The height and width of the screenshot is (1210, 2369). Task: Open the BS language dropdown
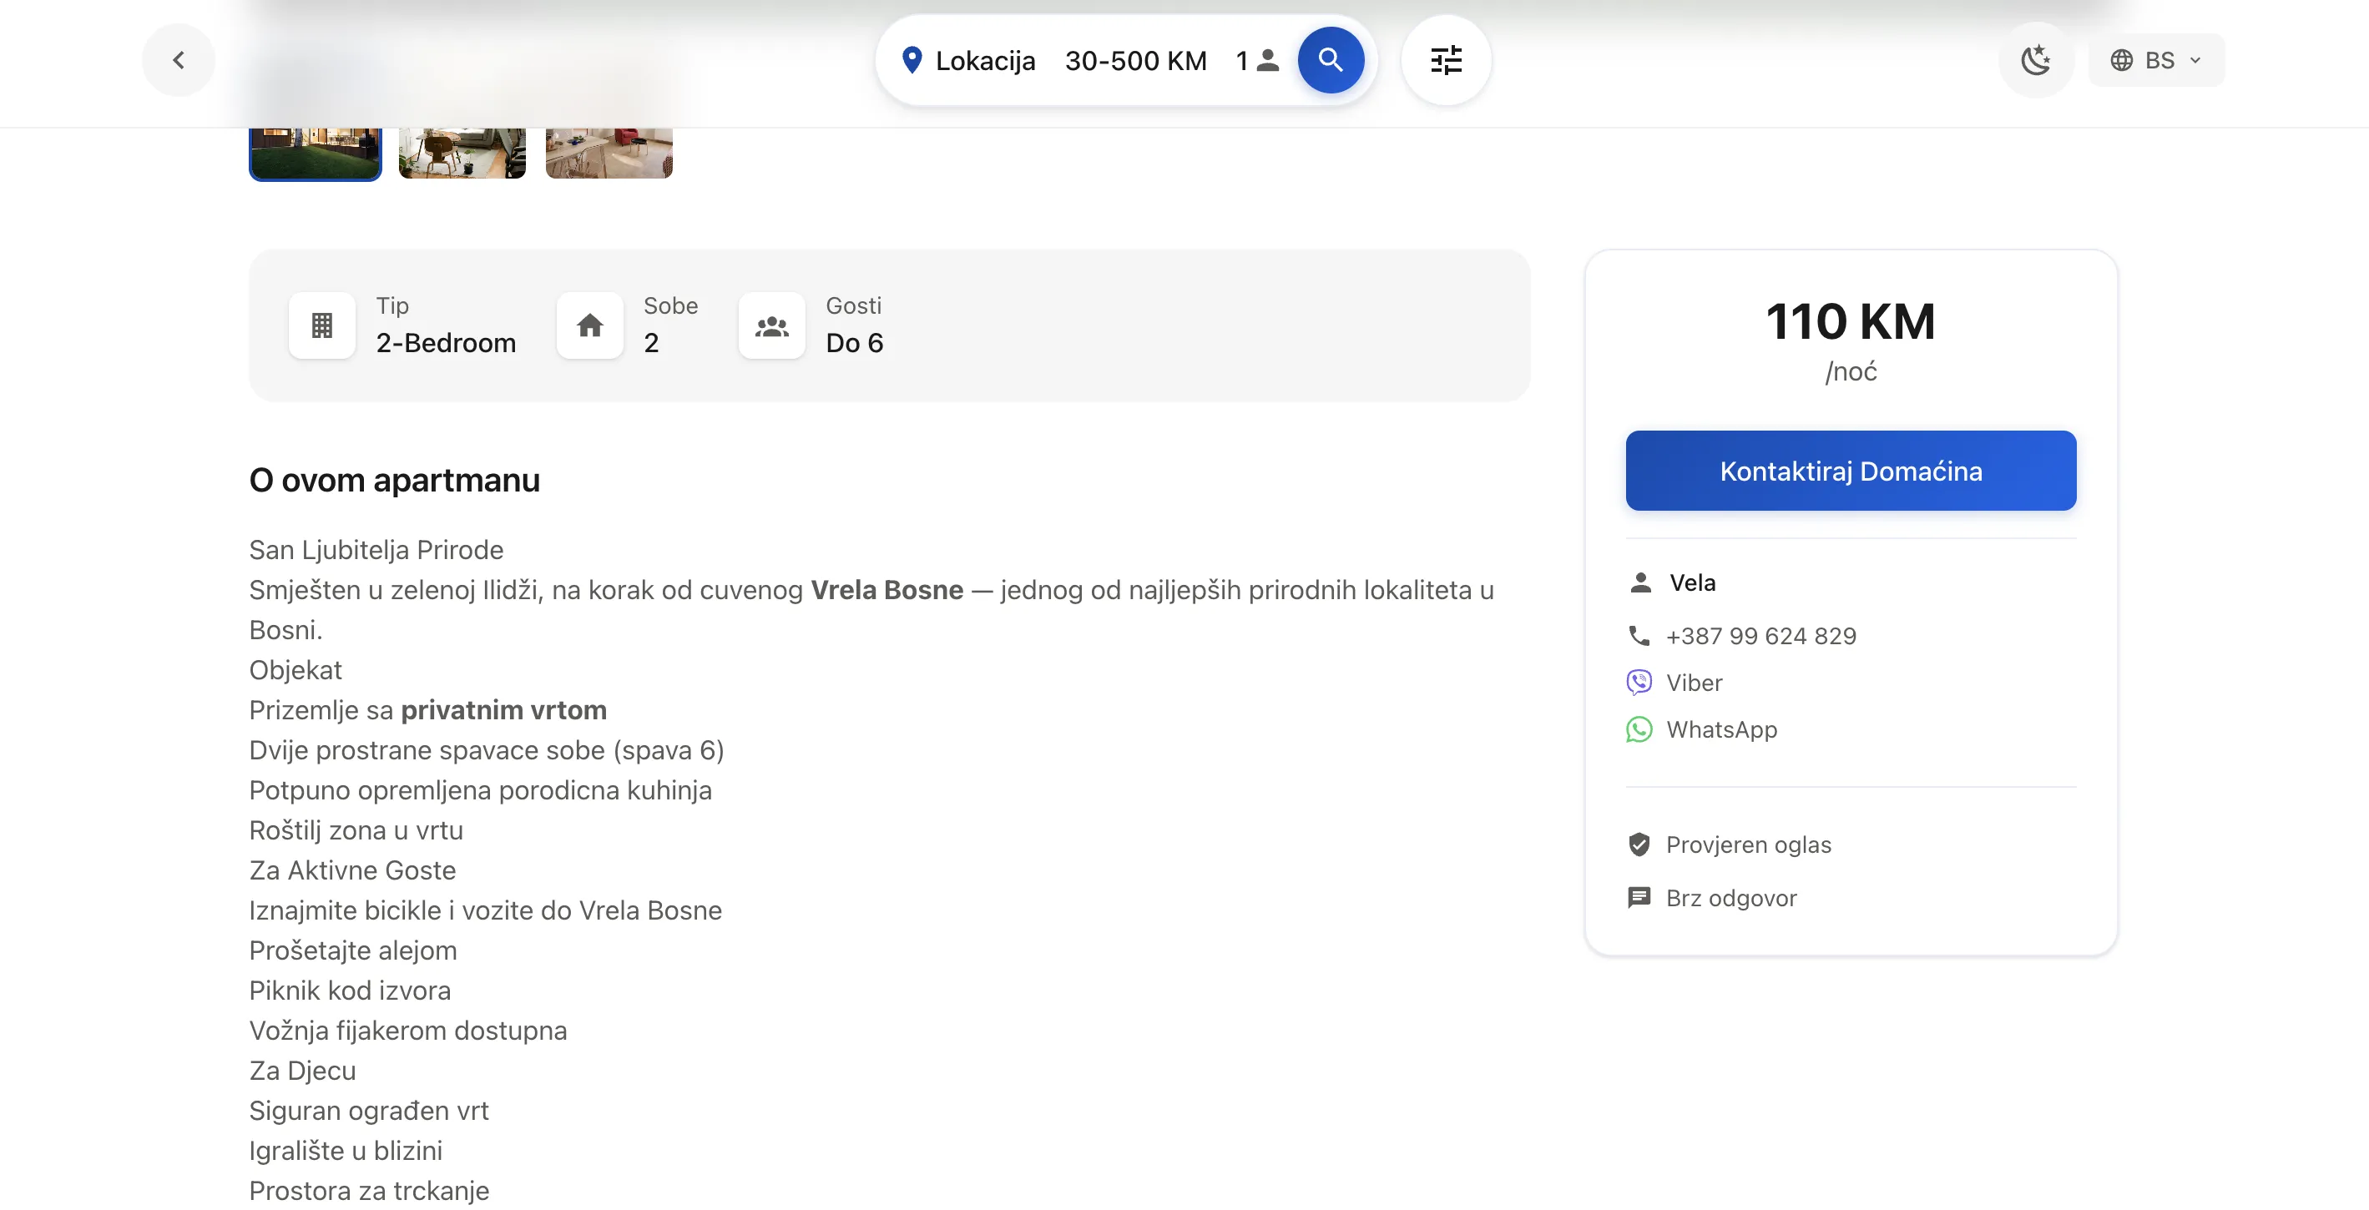[2155, 60]
